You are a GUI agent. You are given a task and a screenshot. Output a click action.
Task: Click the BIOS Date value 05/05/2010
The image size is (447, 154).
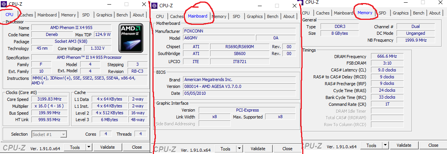pos(240,94)
